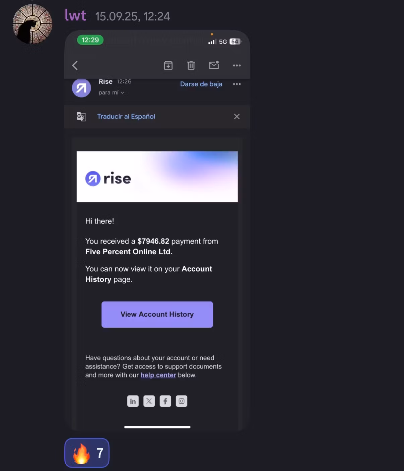Delete the email using the trash icon

tap(191, 65)
